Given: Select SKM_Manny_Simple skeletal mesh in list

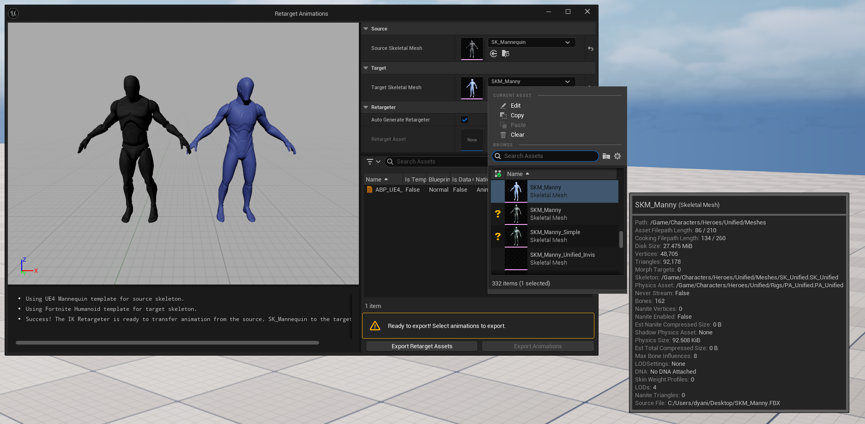Looking at the screenshot, I should pyautogui.click(x=555, y=236).
